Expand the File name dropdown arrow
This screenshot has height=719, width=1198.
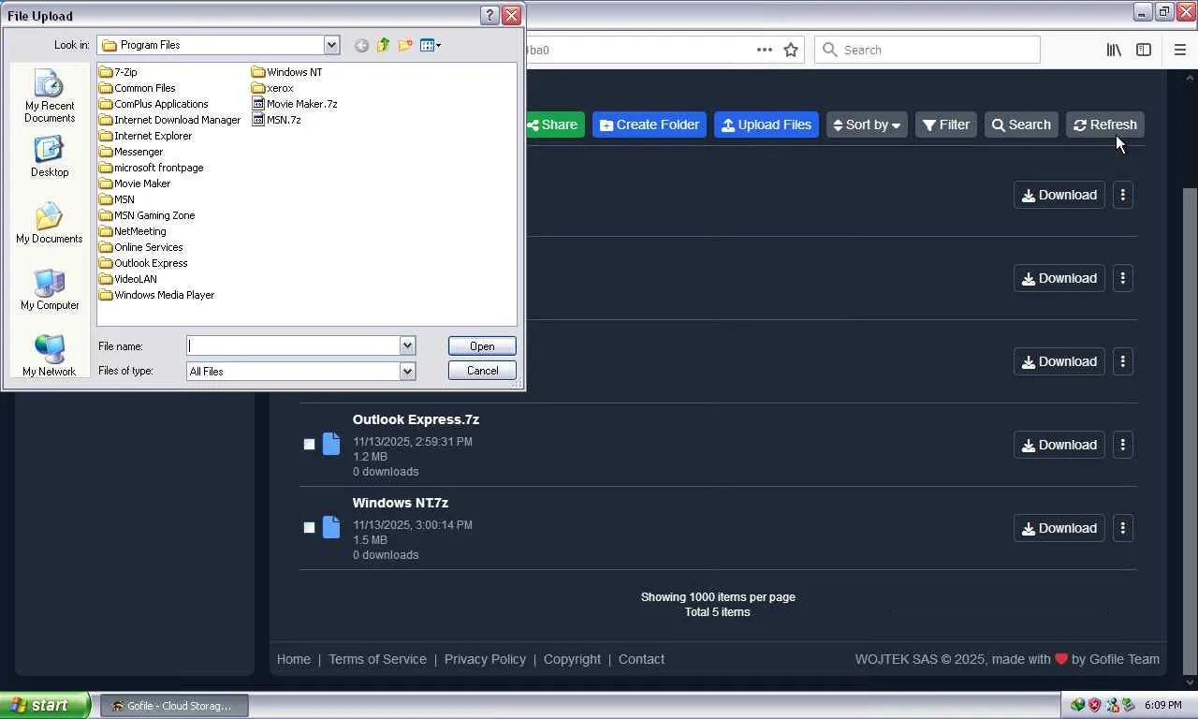[x=407, y=345]
